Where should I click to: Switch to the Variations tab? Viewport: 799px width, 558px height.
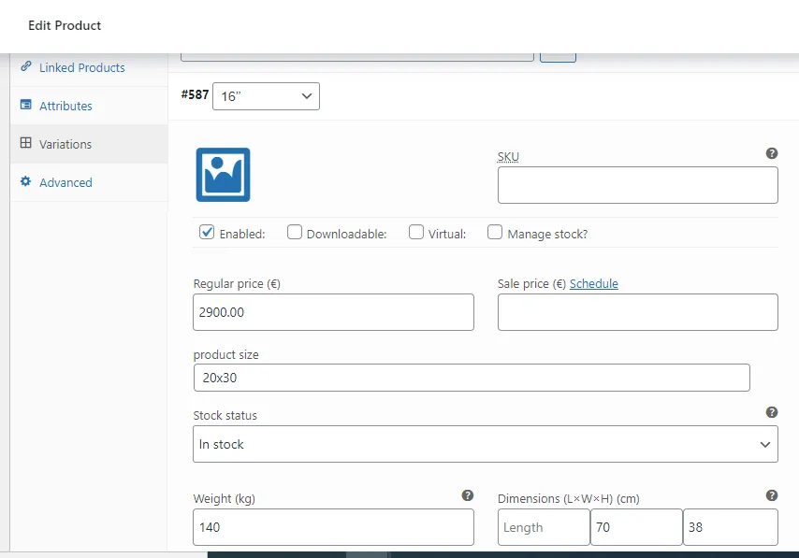point(89,144)
